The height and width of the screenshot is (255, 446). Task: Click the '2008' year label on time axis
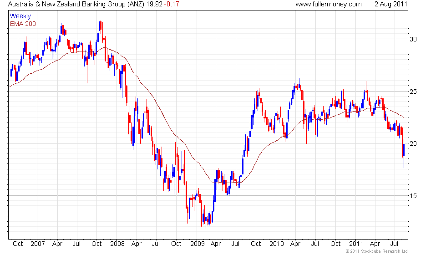click(x=117, y=244)
